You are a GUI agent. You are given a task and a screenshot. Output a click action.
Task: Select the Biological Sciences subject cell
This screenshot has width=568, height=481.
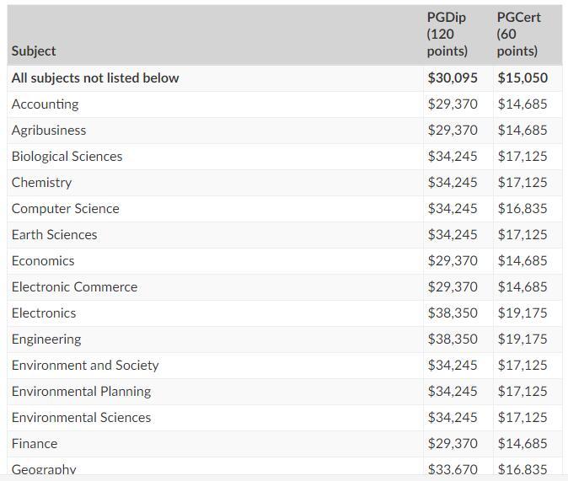[x=67, y=157]
